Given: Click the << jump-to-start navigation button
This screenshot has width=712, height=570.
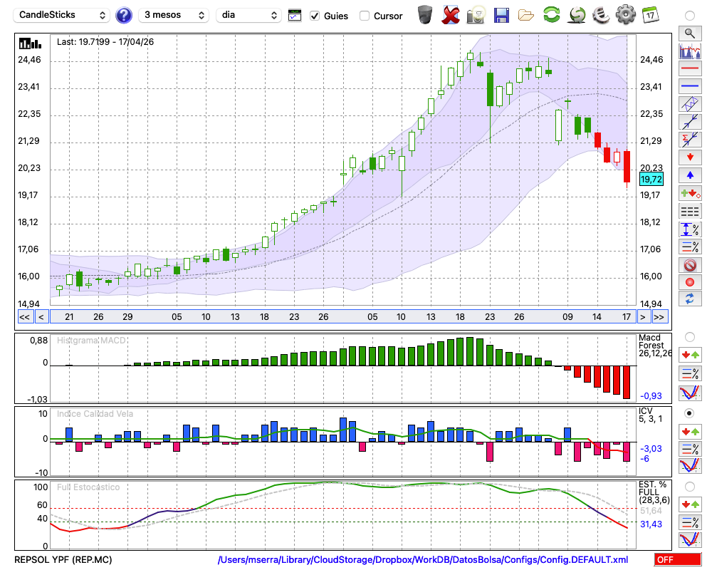Looking at the screenshot, I should 24,317.
